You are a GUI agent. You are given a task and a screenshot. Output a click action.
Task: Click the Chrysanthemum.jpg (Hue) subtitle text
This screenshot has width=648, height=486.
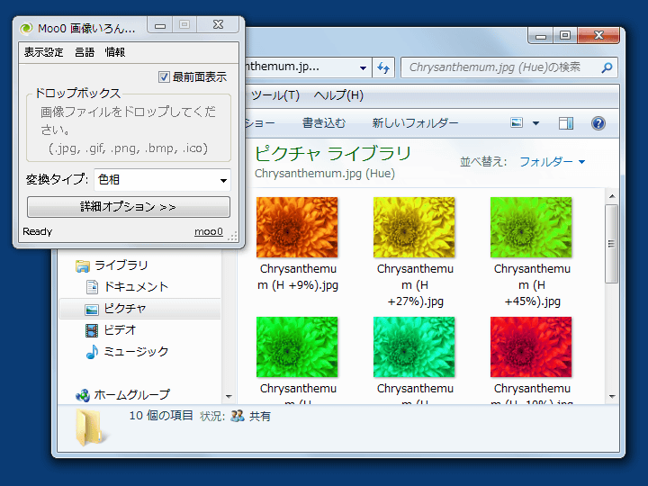pyautogui.click(x=325, y=174)
